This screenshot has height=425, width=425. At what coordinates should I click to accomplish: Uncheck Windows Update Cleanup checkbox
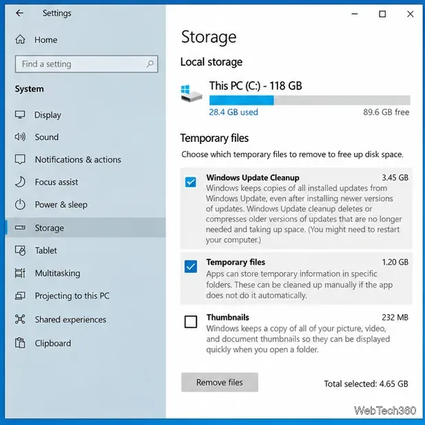191,182
